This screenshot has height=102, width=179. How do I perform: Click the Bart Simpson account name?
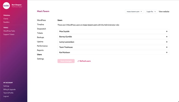(17, 5)
